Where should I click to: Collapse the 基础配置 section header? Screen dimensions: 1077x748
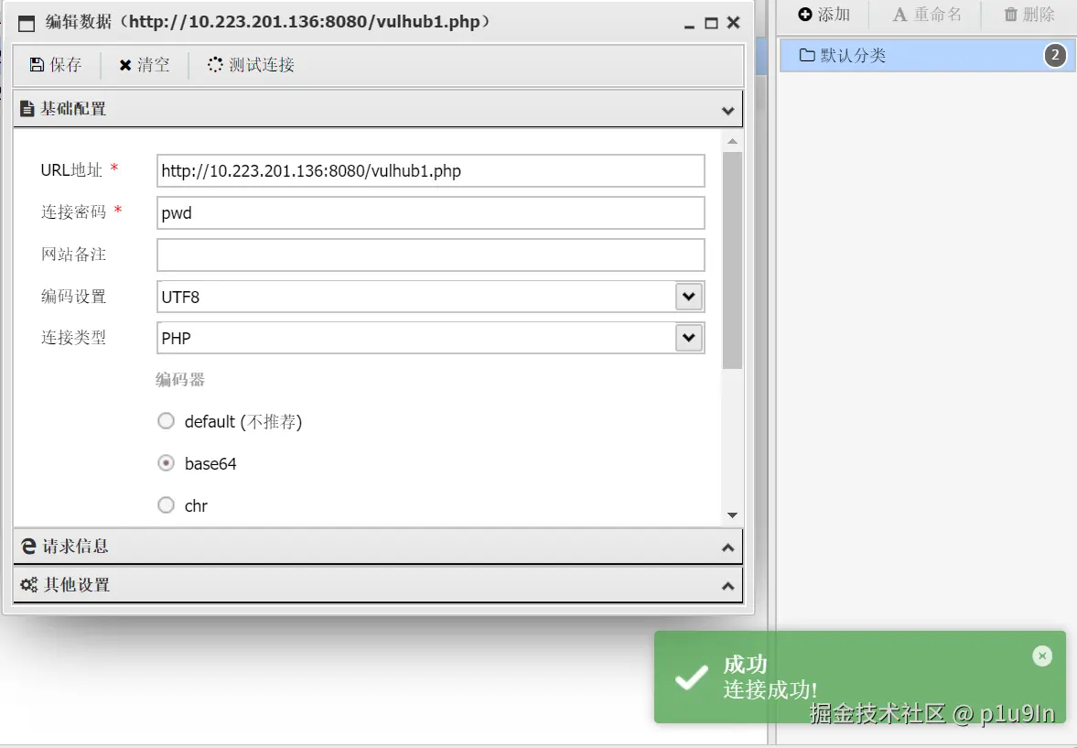click(378, 109)
